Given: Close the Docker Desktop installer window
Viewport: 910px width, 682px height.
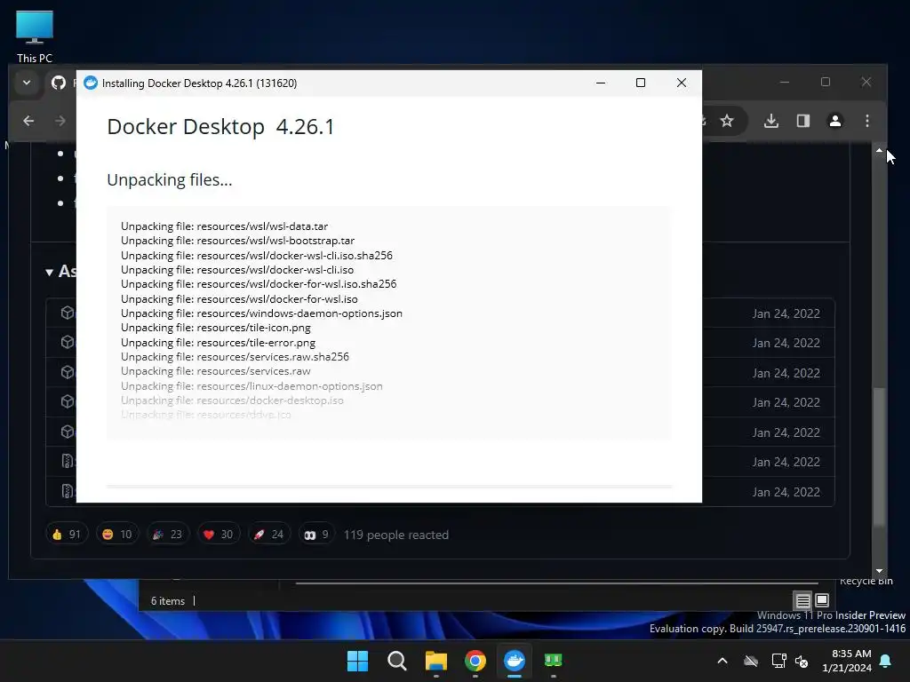Looking at the screenshot, I should (682, 83).
